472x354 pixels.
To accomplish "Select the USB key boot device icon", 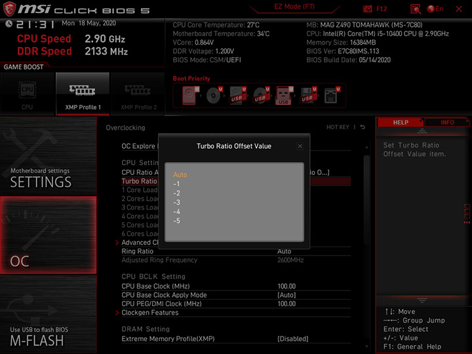I will point(284,96).
